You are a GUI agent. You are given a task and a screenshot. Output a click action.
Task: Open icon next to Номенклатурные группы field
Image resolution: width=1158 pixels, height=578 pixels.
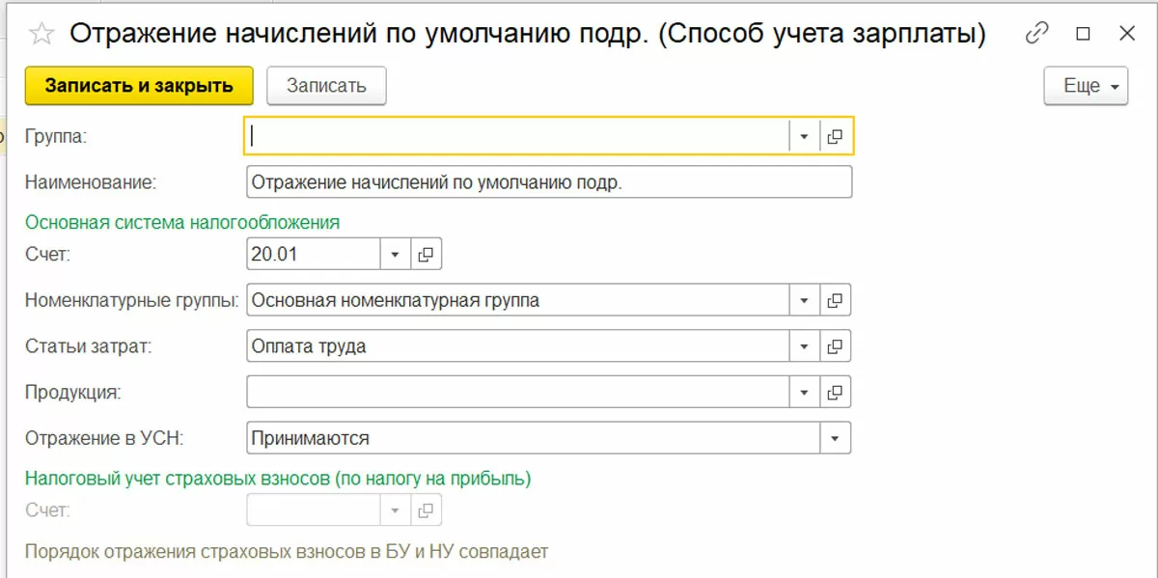coord(836,300)
